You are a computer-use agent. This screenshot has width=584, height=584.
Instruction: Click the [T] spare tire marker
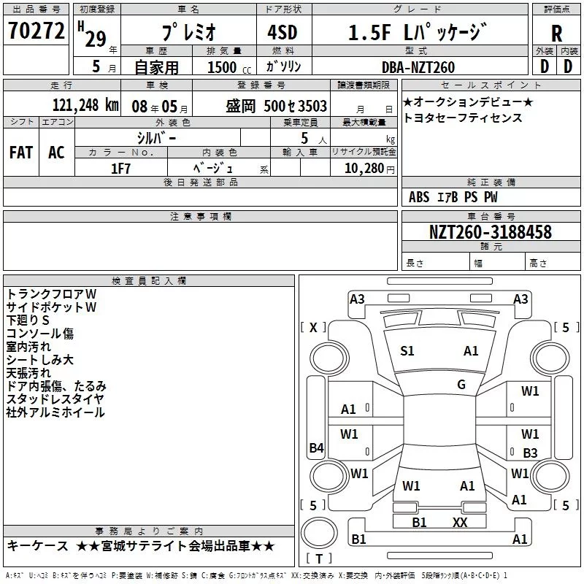click(319, 558)
